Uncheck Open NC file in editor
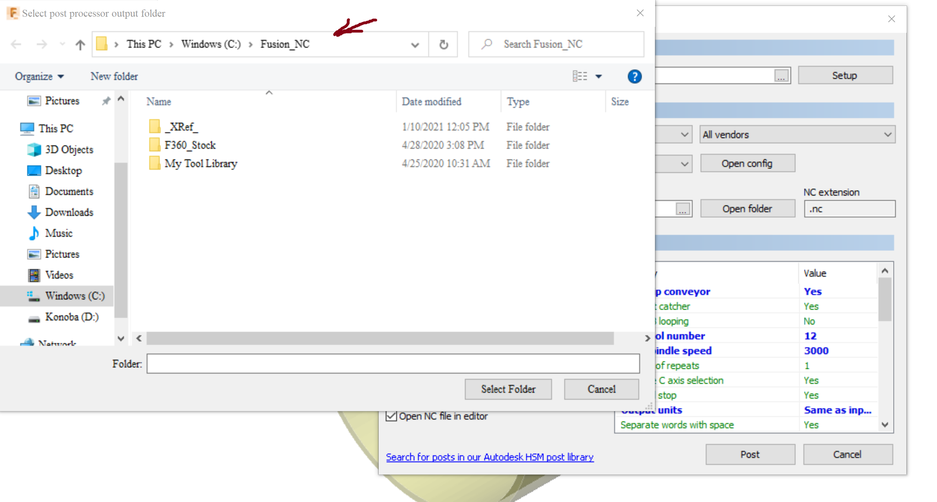The height and width of the screenshot is (502, 937). click(x=391, y=416)
